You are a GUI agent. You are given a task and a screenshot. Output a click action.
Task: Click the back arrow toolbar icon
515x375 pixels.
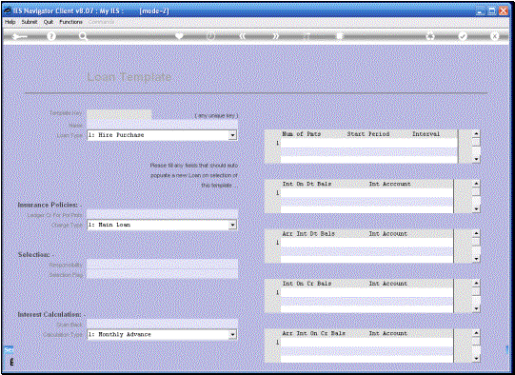pyautogui.click(x=19, y=36)
